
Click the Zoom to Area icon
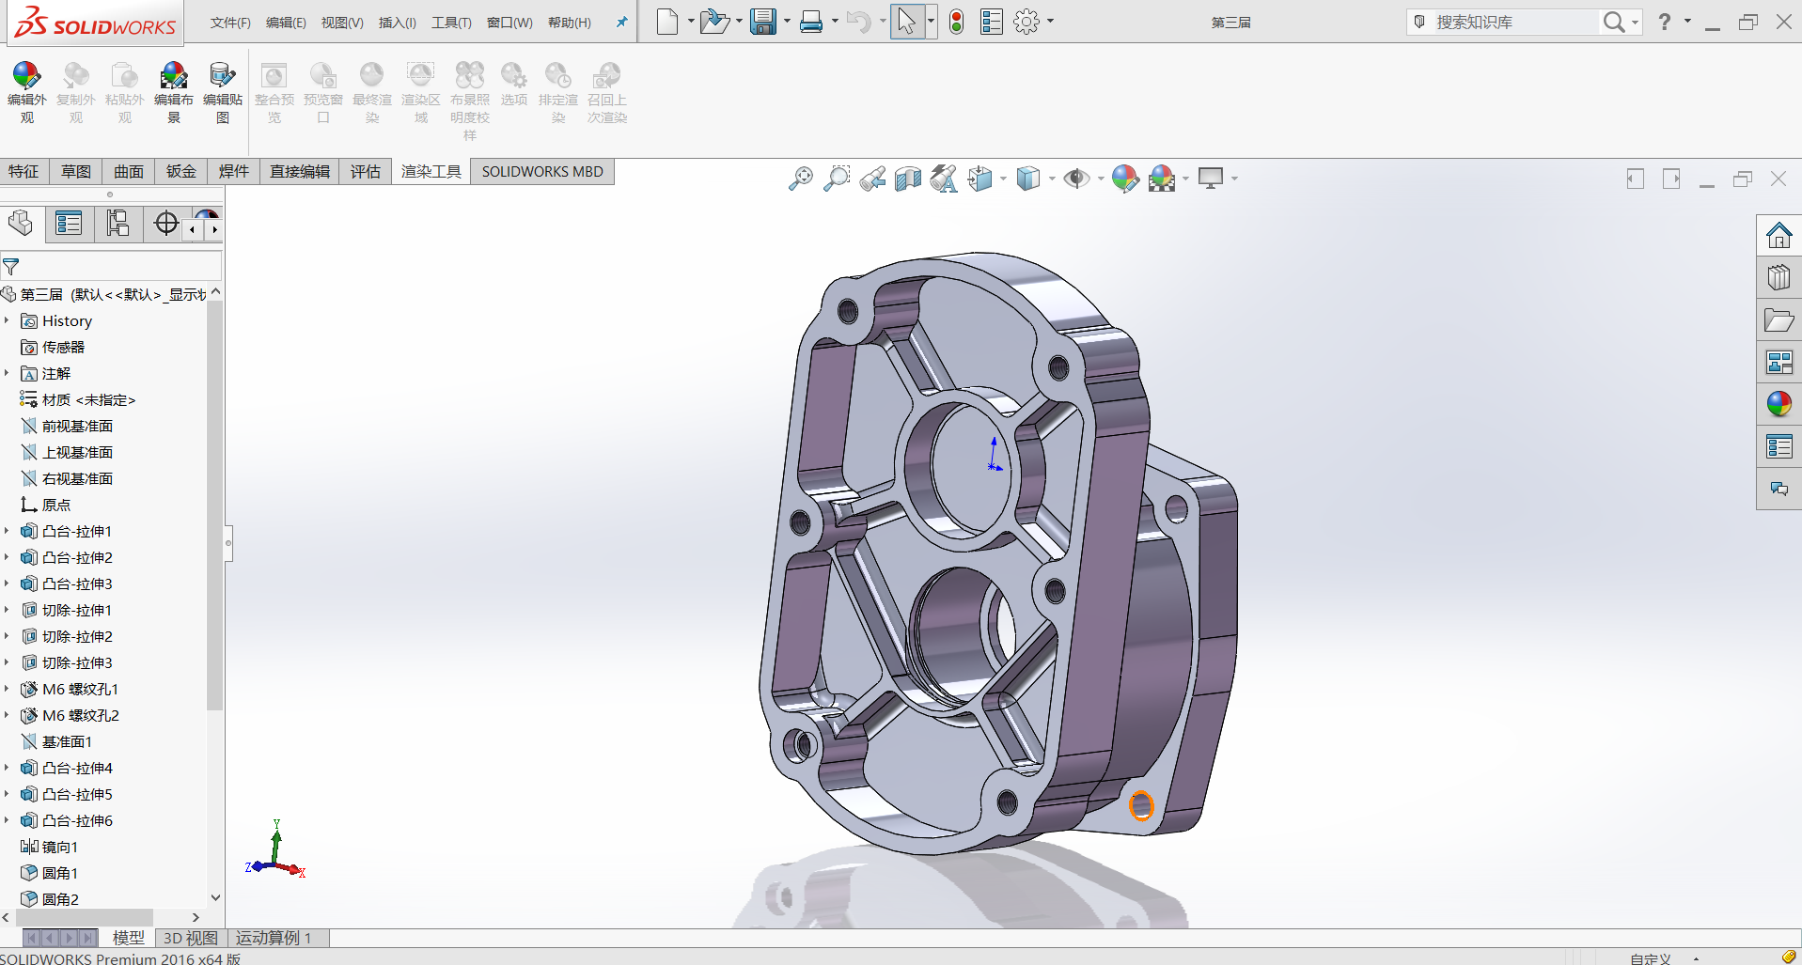click(x=837, y=179)
